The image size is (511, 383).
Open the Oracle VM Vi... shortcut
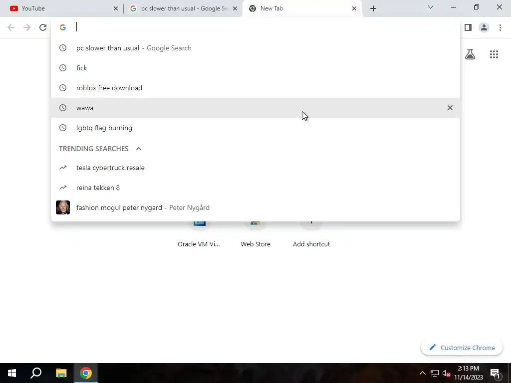pos(199,233)
